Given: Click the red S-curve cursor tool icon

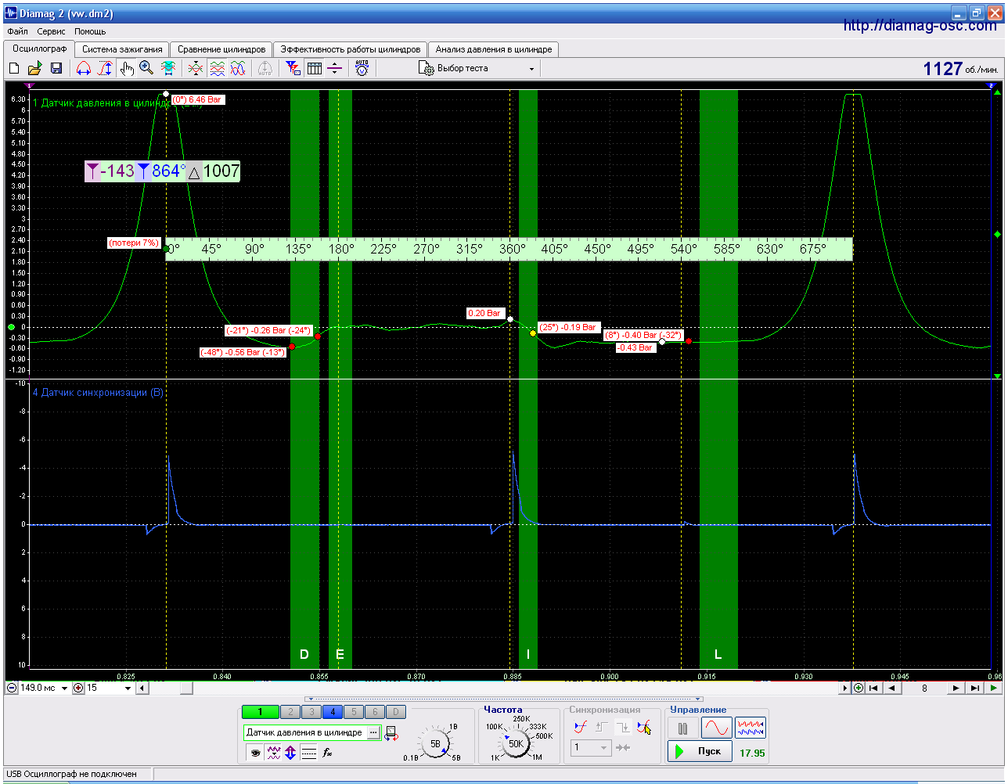Looking at the screenshot, I should pos(105,69).
